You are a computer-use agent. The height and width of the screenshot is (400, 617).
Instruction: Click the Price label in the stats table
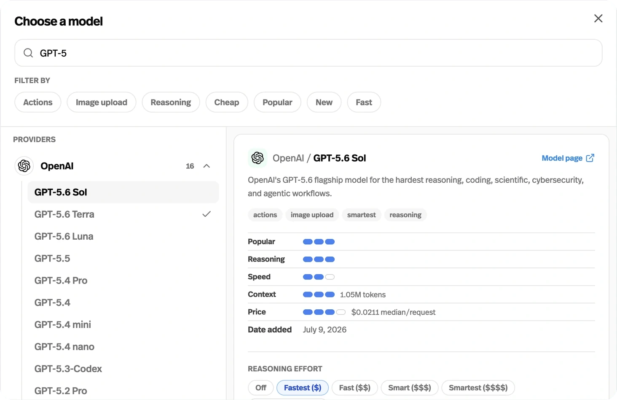(x=257, y=312)
